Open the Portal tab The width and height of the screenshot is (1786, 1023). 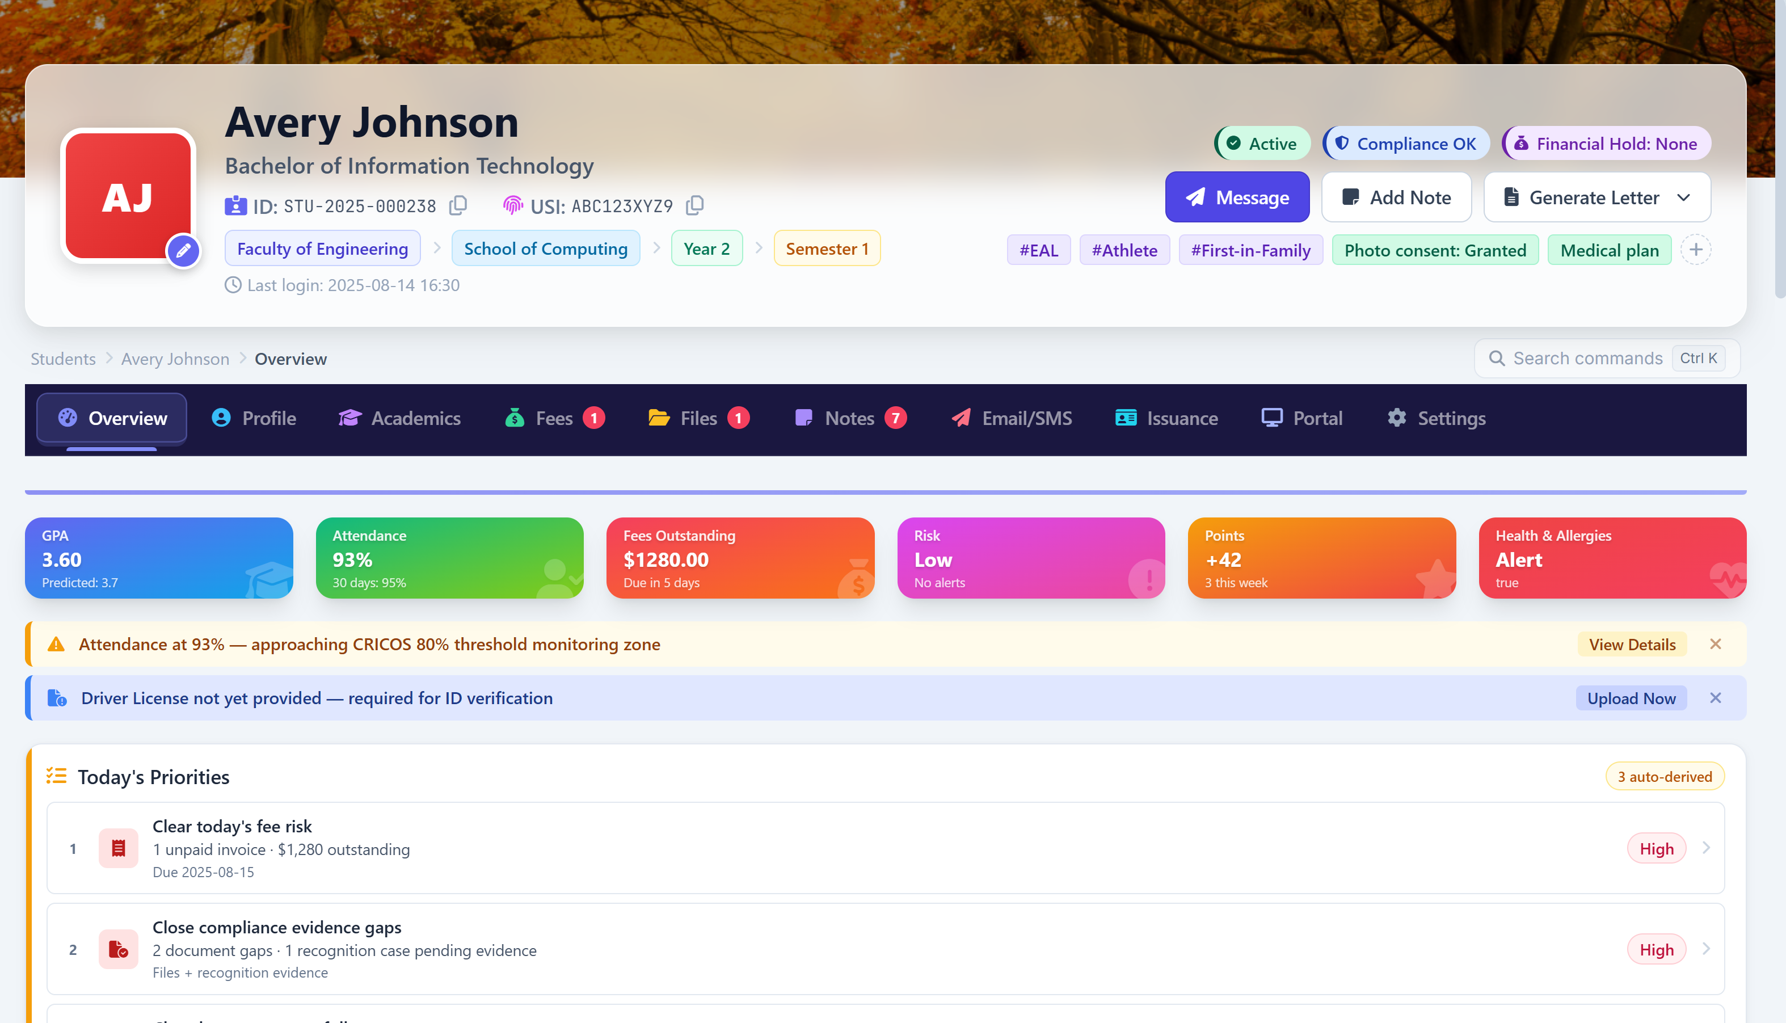[1302, 418]
